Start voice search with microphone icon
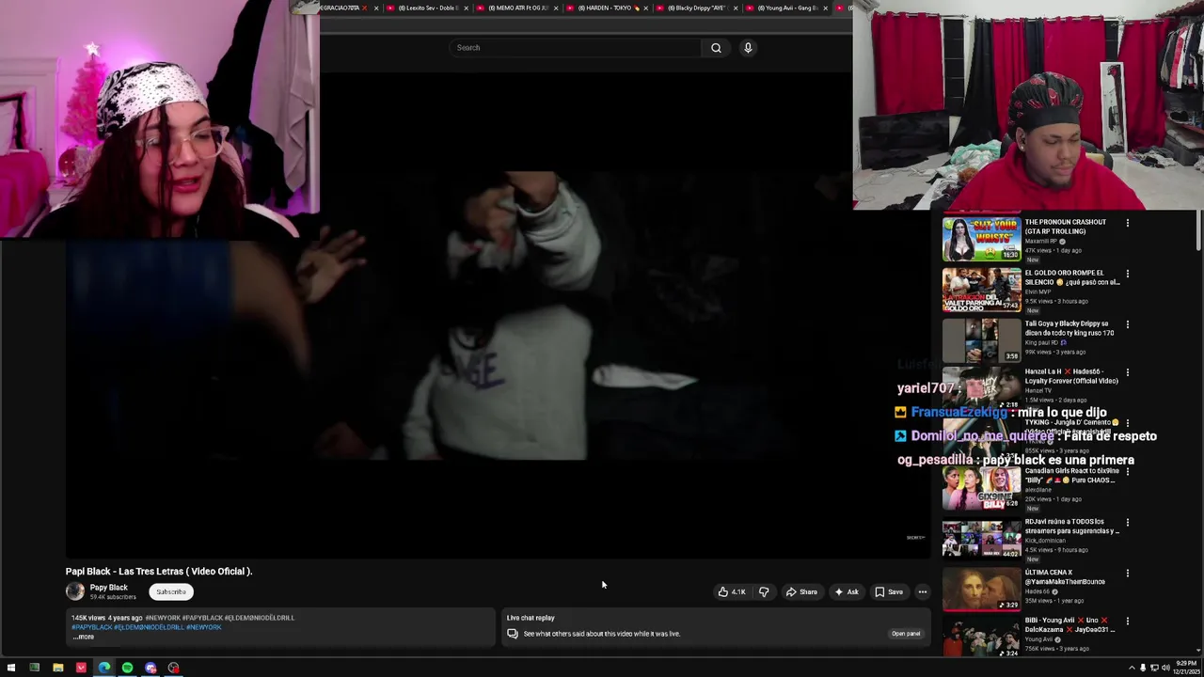 pos(748,48)
